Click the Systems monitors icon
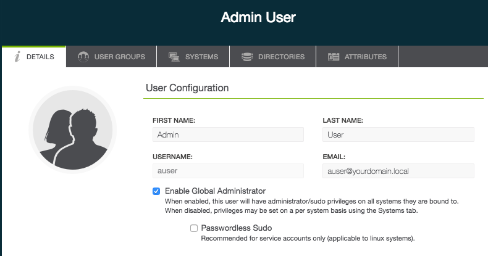Viewport: 488px width, 256px height. (174, 57)
